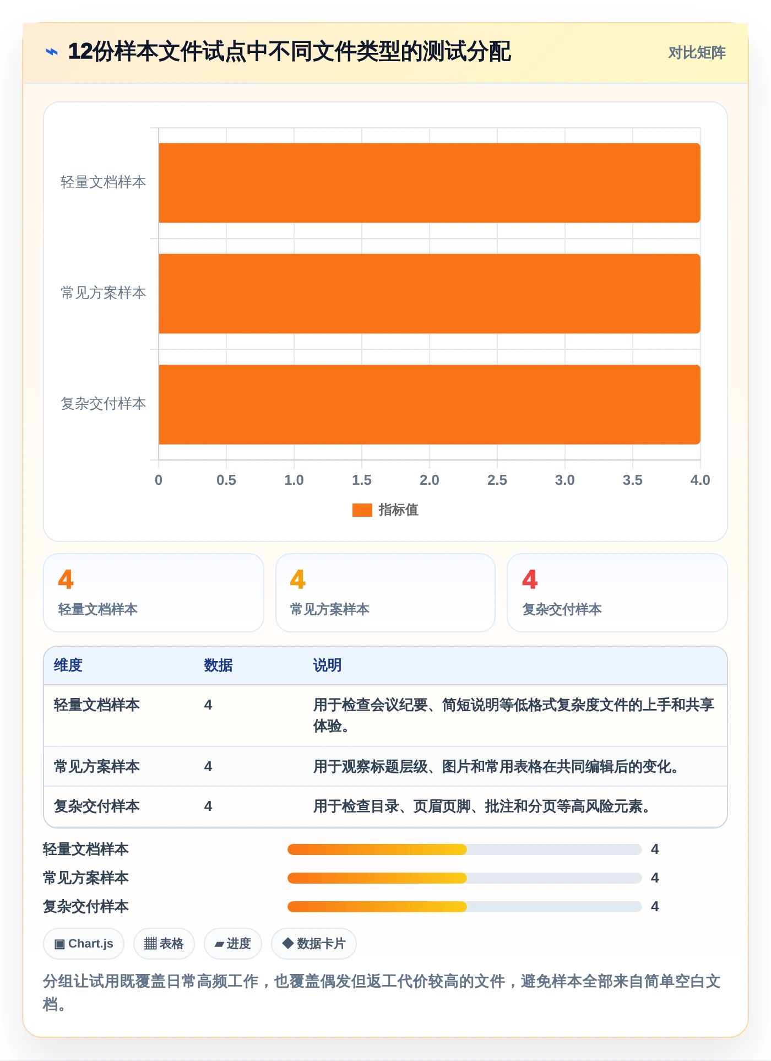Viewport: 771px width, 1061px height.
Task: Click the 说明 table column header
Action: (x=328, y=665)
